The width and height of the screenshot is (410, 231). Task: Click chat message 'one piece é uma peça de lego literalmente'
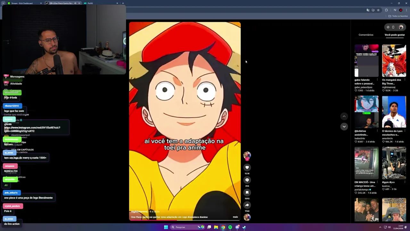pyautogui.click(x=28, y=198)
